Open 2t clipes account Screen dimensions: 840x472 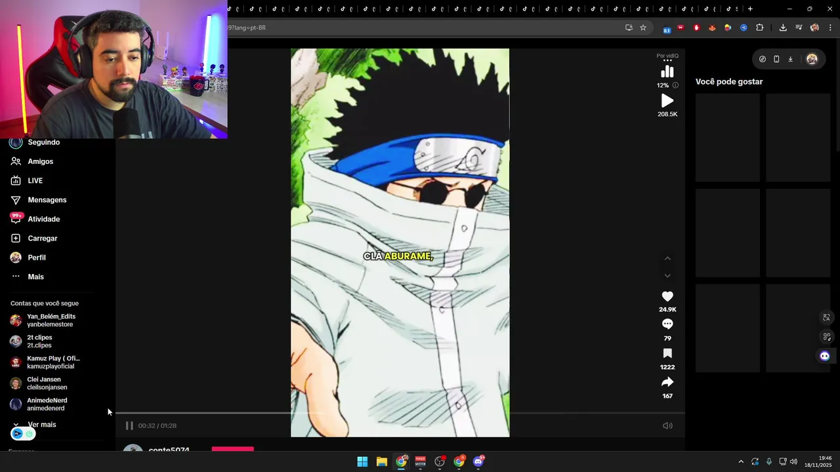(39, 342)
